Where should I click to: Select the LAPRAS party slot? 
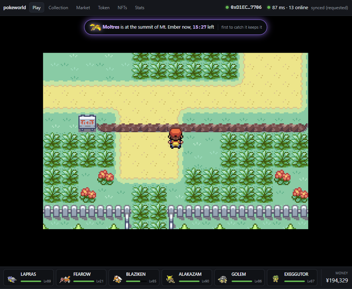pyautogui.click(x=28, y=278)
